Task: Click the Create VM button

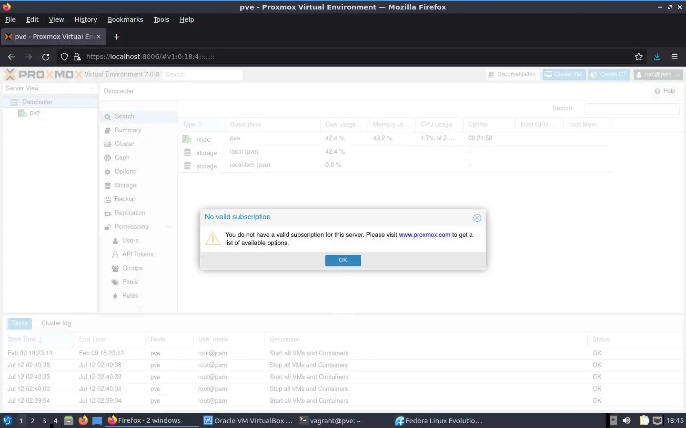Action: coord(564,75)
